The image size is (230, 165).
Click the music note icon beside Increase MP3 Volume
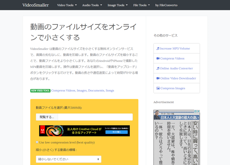click(158, 48)
